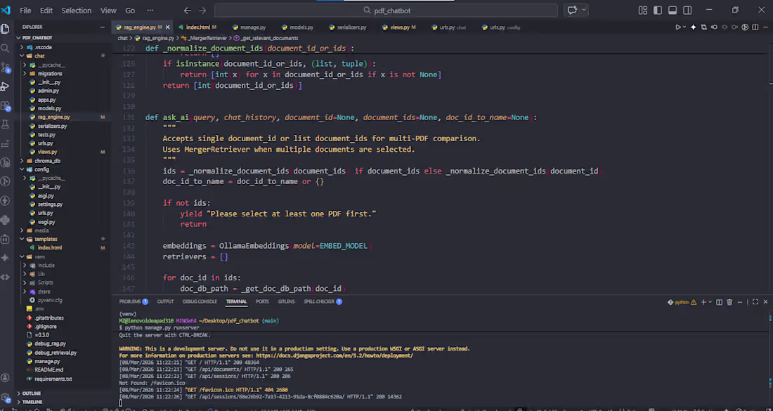Go back with the navigation arrow
773x411 pixels.
tap(188, 11)
